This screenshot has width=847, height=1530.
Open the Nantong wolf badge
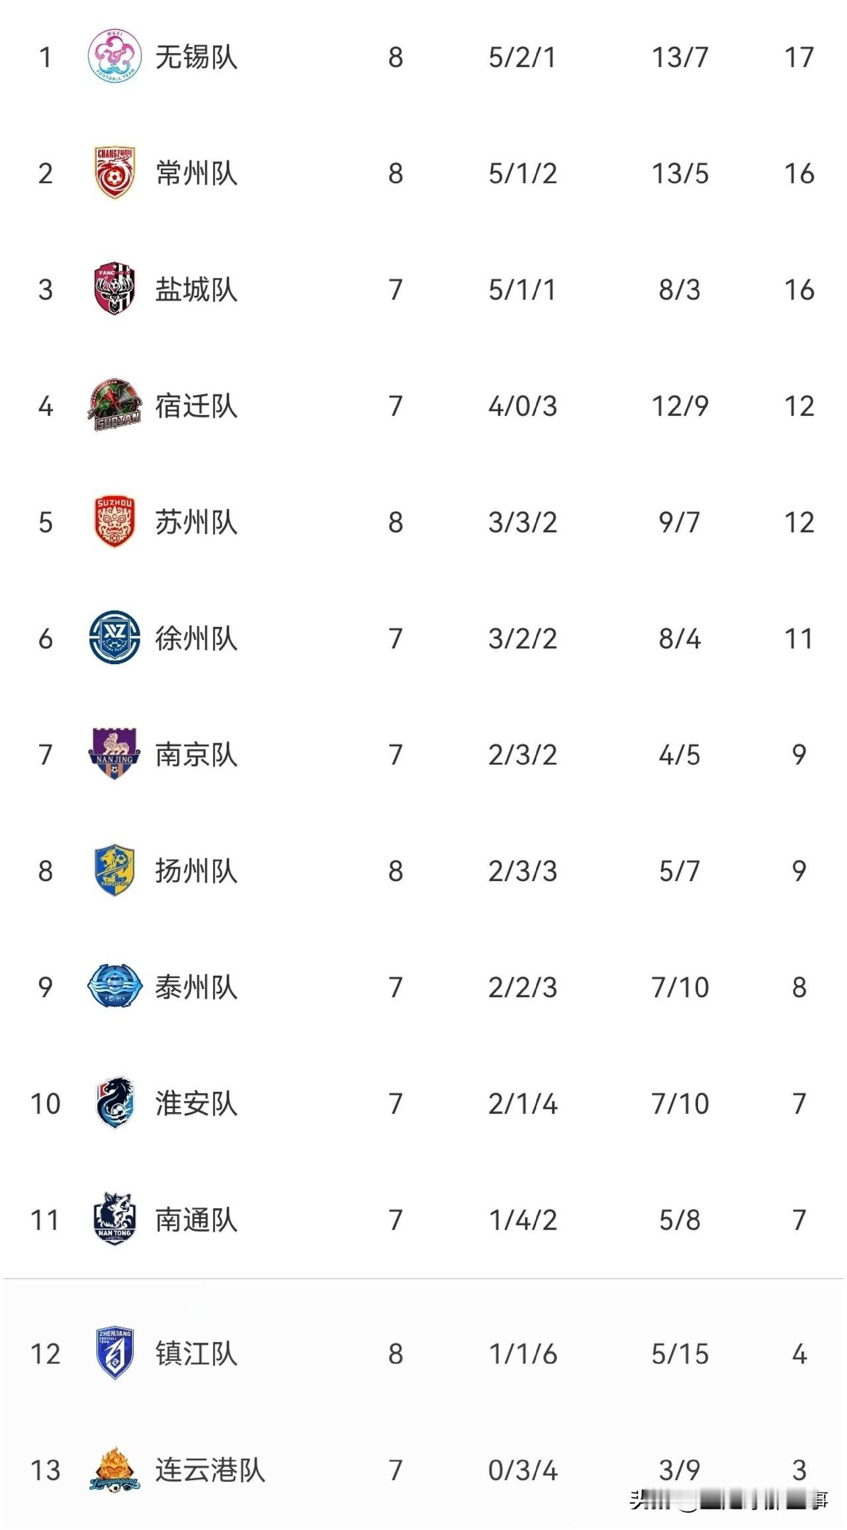[x=114, y=1219]
